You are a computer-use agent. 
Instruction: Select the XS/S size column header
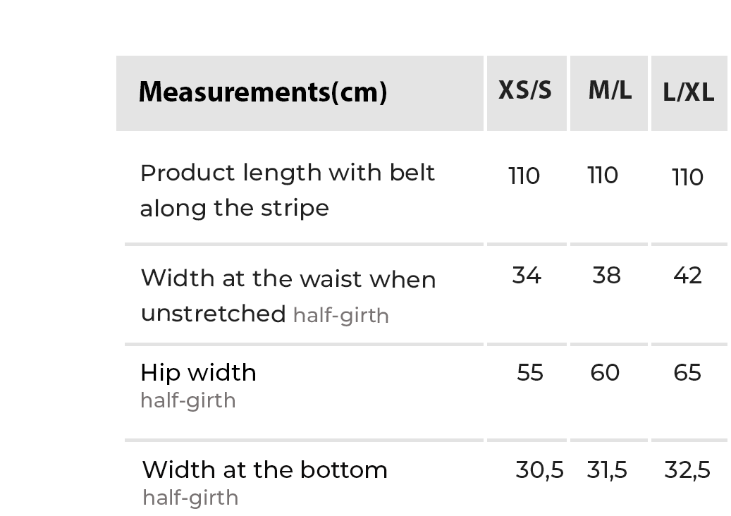point(525,91)
